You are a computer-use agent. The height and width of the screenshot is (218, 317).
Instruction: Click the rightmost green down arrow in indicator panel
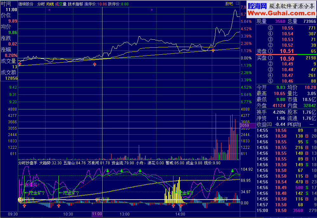coord(233,171)
